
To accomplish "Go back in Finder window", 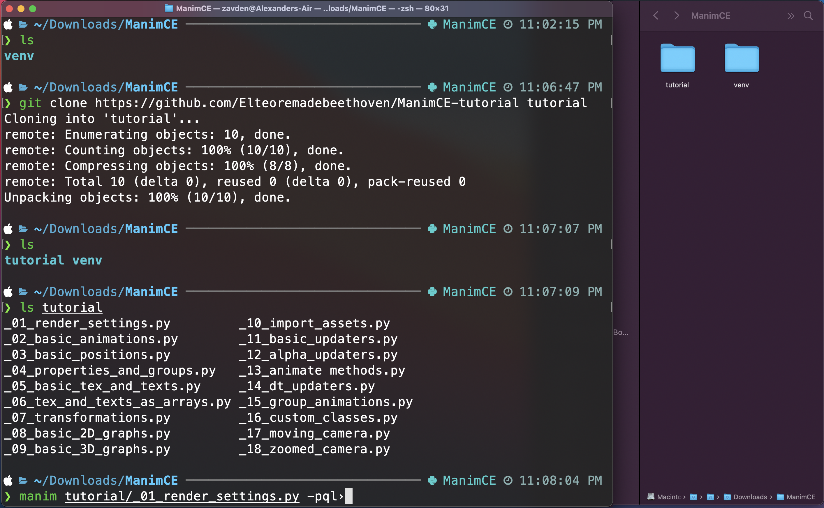I will click(656, 15).
